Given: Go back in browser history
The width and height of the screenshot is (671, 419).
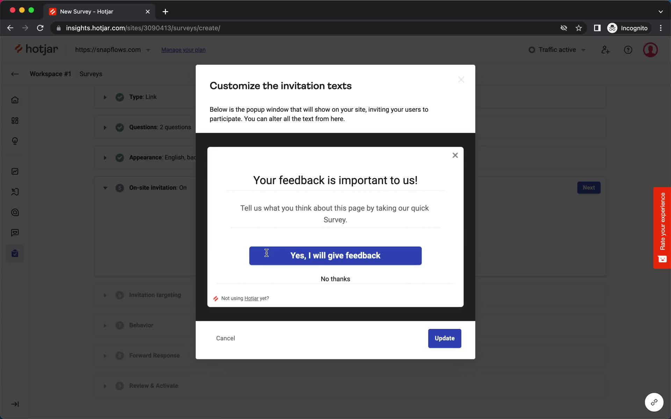Looking at the screenshot, I should 10,28.
